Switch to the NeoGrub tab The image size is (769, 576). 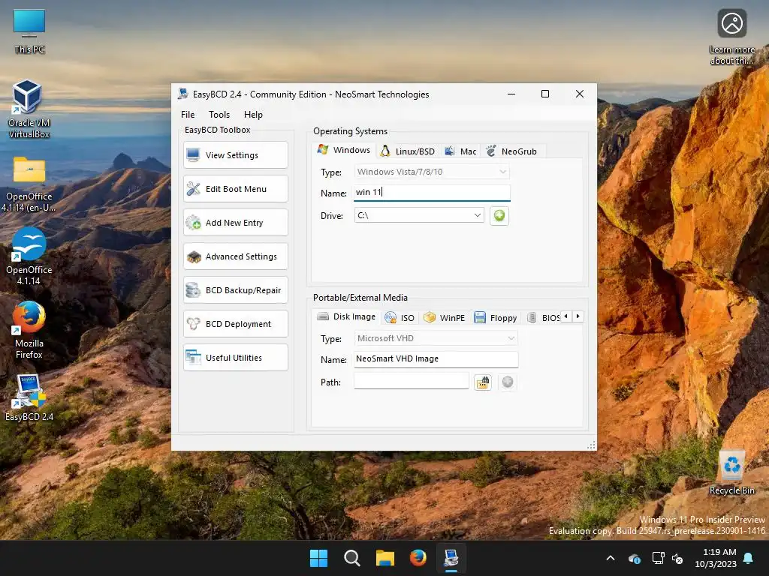coord(512,151)
